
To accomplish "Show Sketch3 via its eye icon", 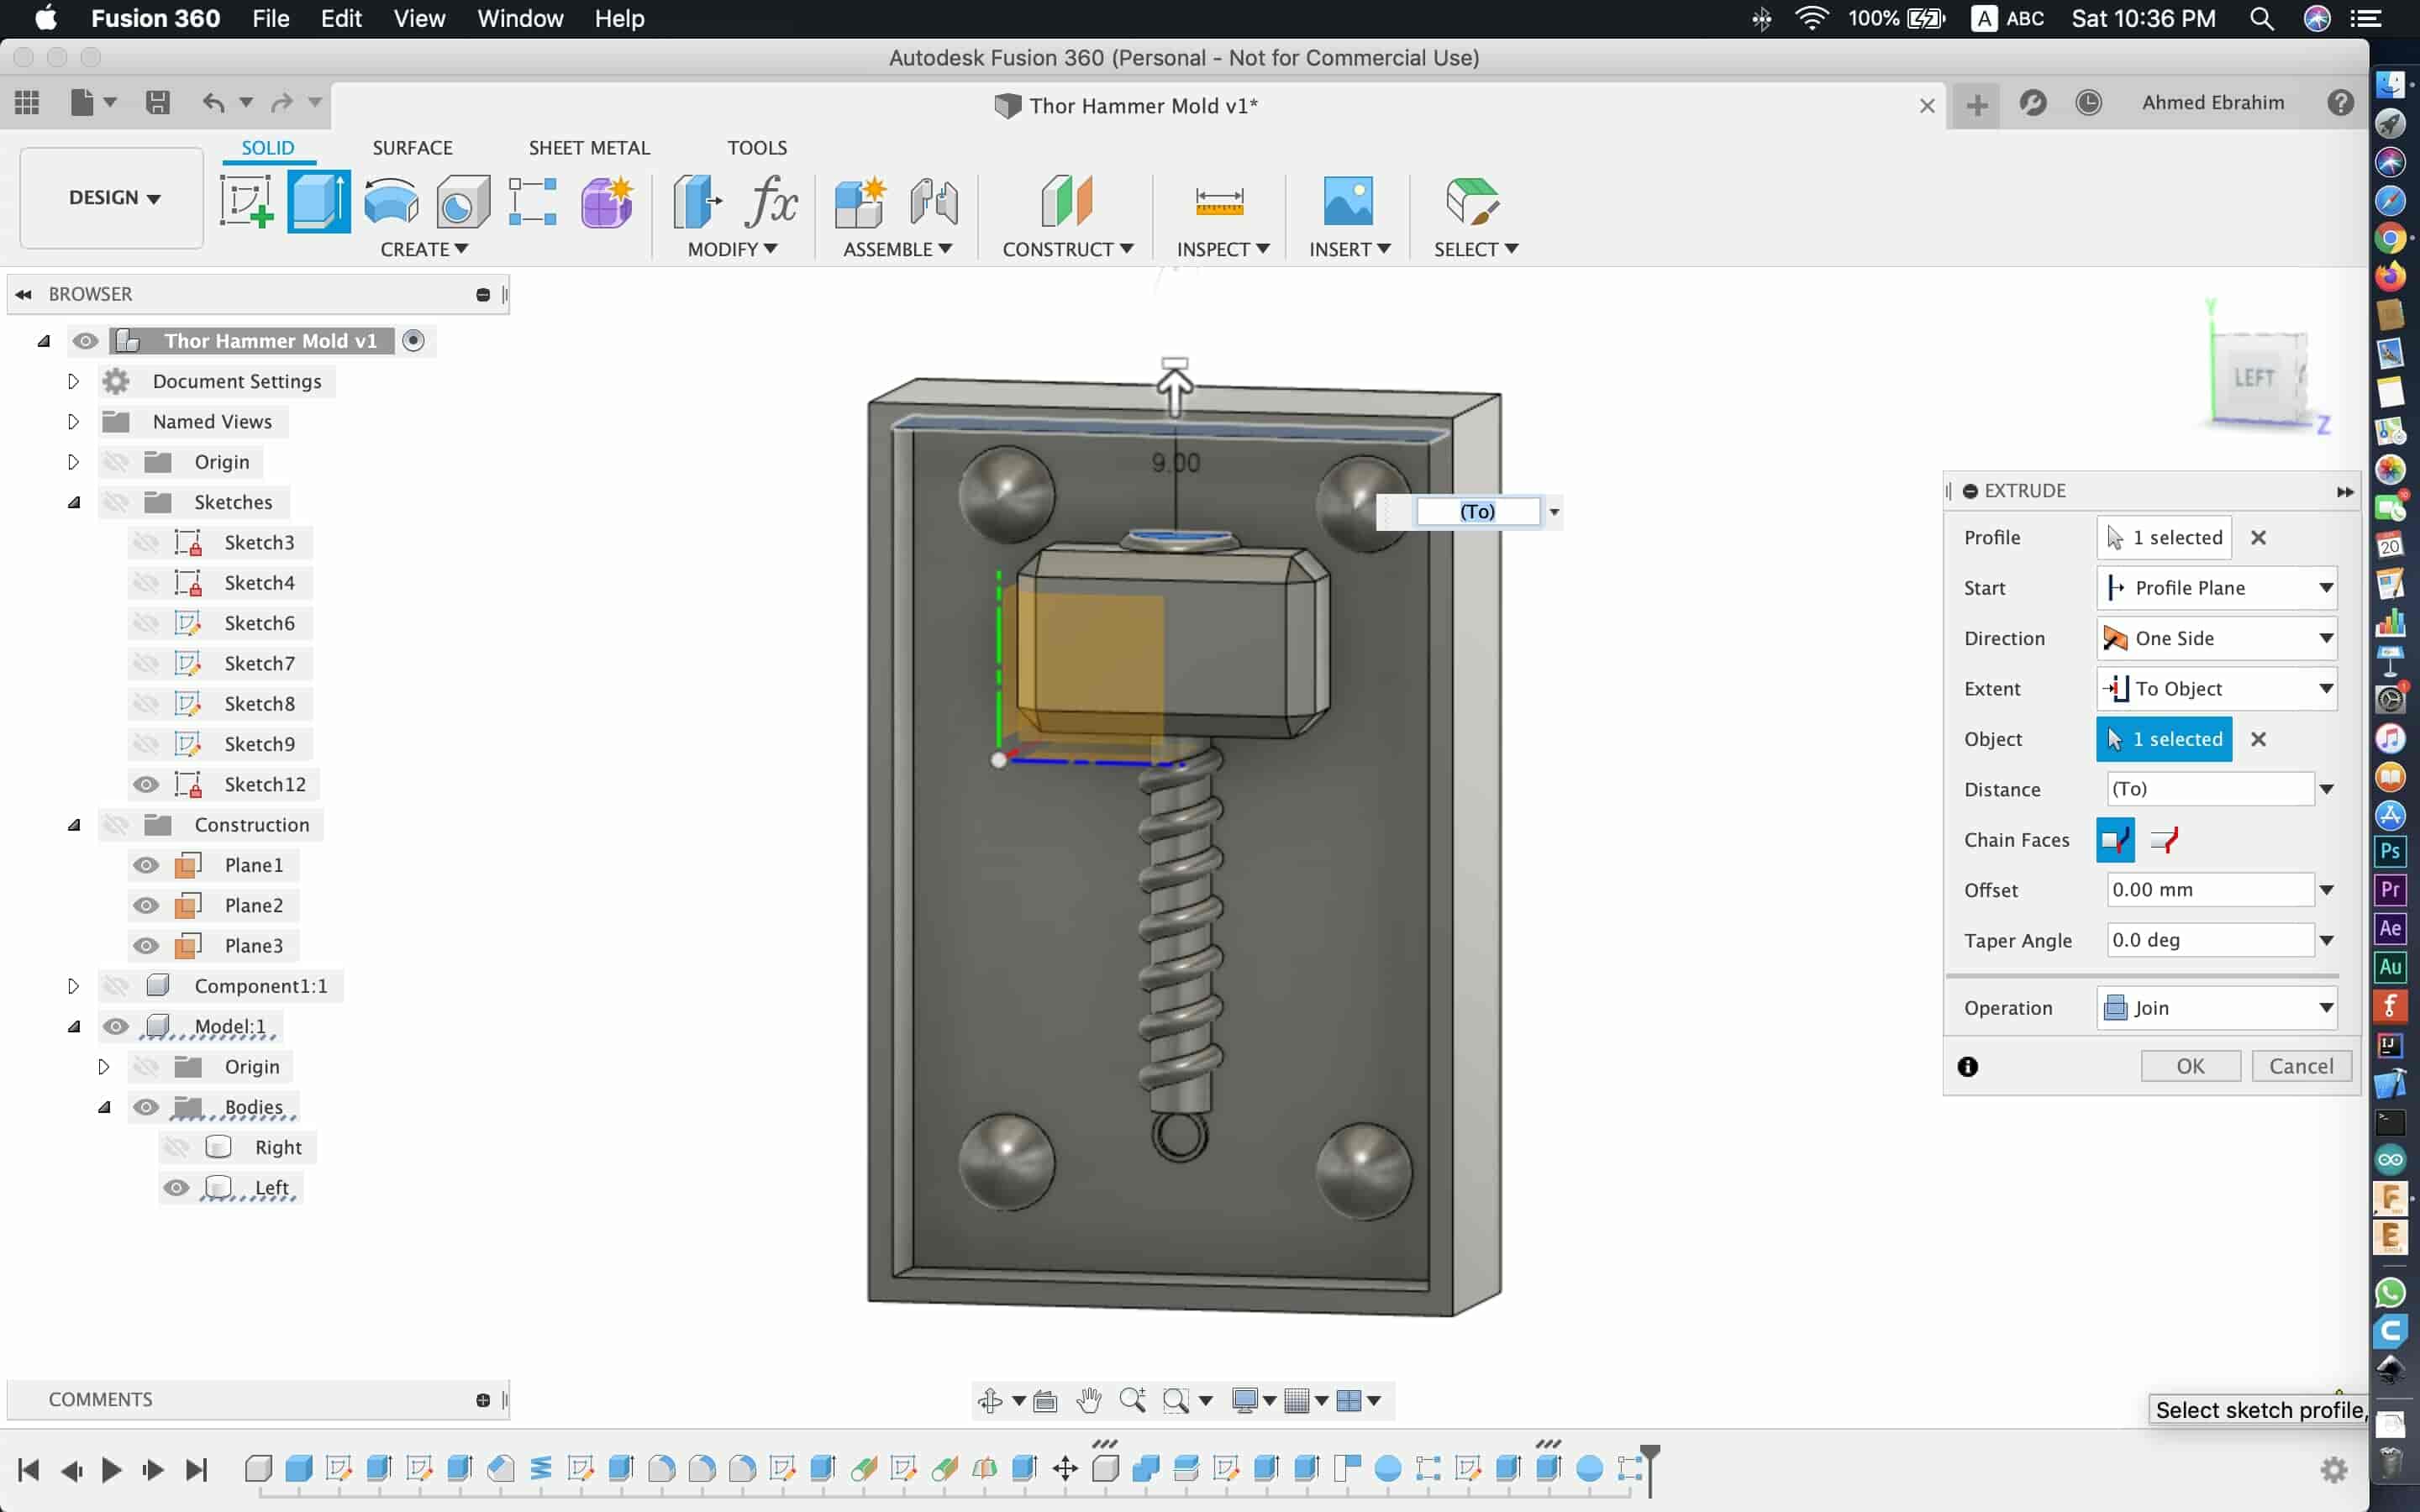I will pyautogui.click(x=146, y=542).
